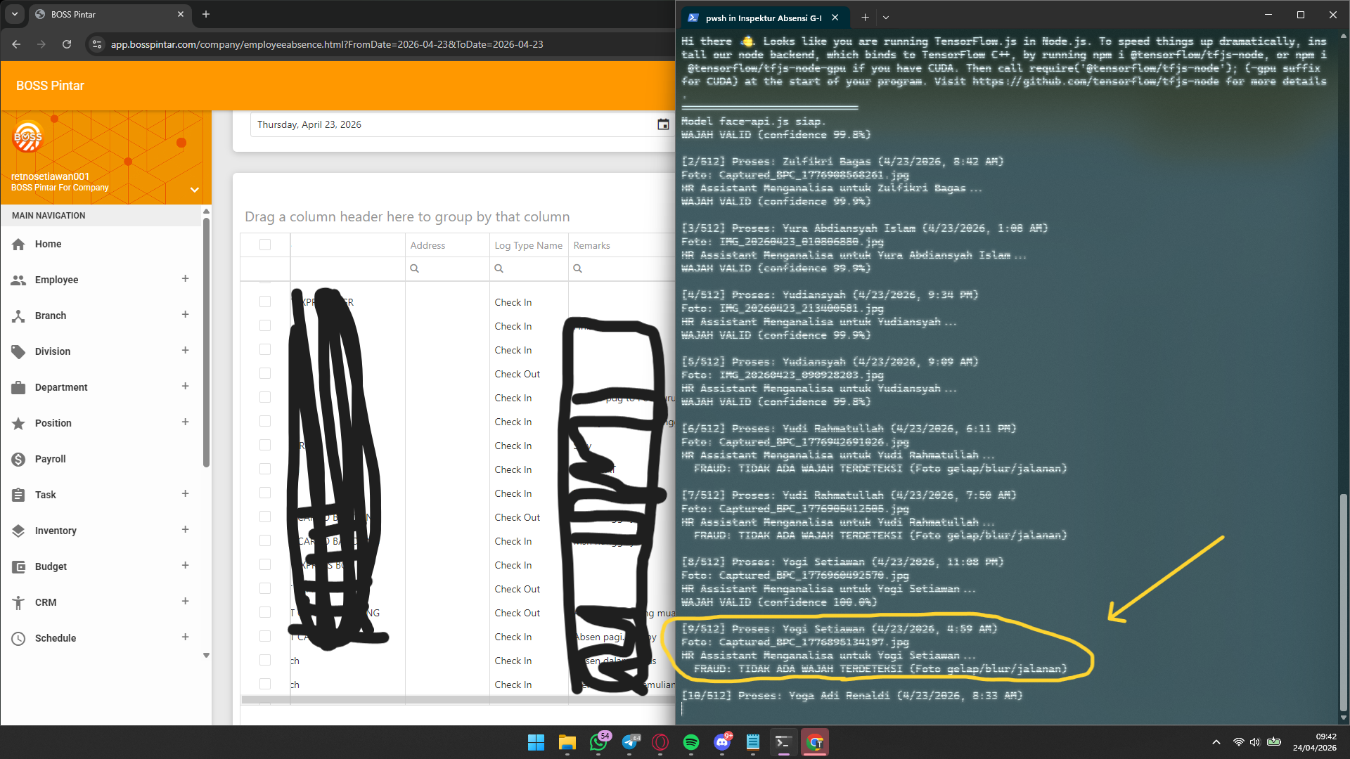This screenshot has width=1350, height=759.
Task: Click the Division tag icon
Action: click(x=19, y=352)
